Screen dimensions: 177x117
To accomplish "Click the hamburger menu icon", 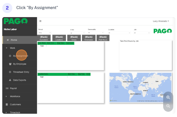I will [40, 21].
